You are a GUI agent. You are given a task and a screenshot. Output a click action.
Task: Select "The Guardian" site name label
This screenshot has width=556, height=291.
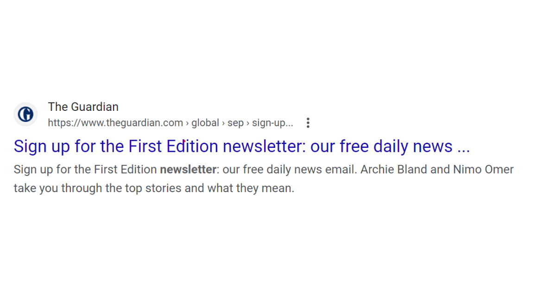coord(83,107)
